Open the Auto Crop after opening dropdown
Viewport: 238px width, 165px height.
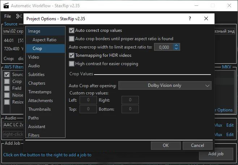point(165,85)
